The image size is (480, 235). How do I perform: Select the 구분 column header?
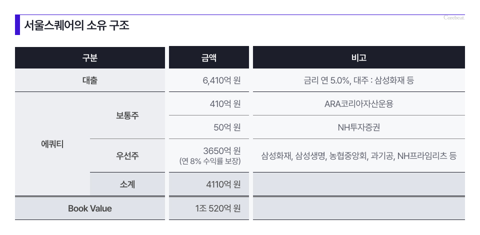click(89, 57)
